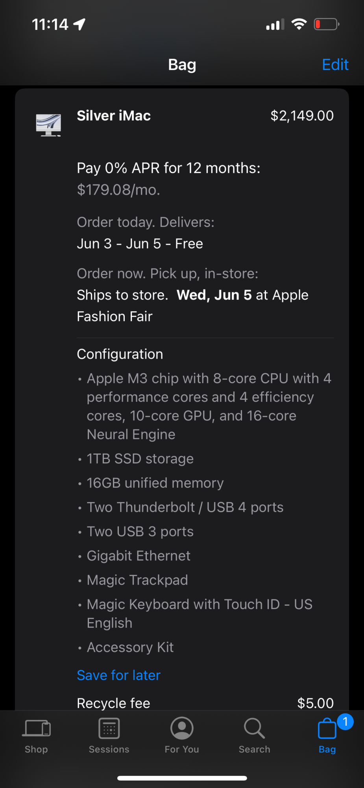Tap the low battery indicator
The image size is (364, 788).
coord(326,24)
